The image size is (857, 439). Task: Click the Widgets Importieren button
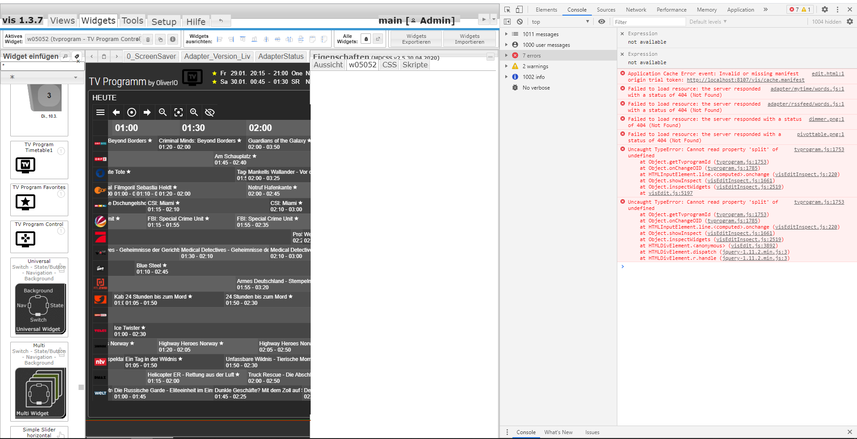470,39
